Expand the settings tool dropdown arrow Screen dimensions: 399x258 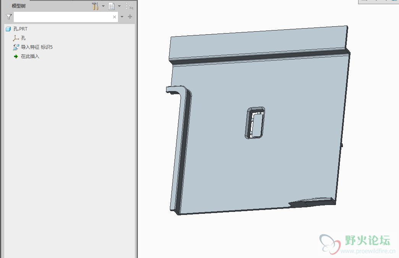tap(103, 6)
